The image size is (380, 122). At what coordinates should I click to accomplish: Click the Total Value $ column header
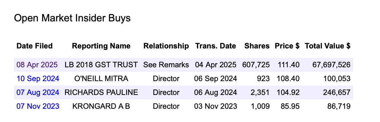[328, 46]
